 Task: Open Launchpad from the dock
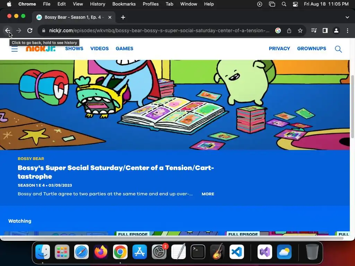pos(62,252)
